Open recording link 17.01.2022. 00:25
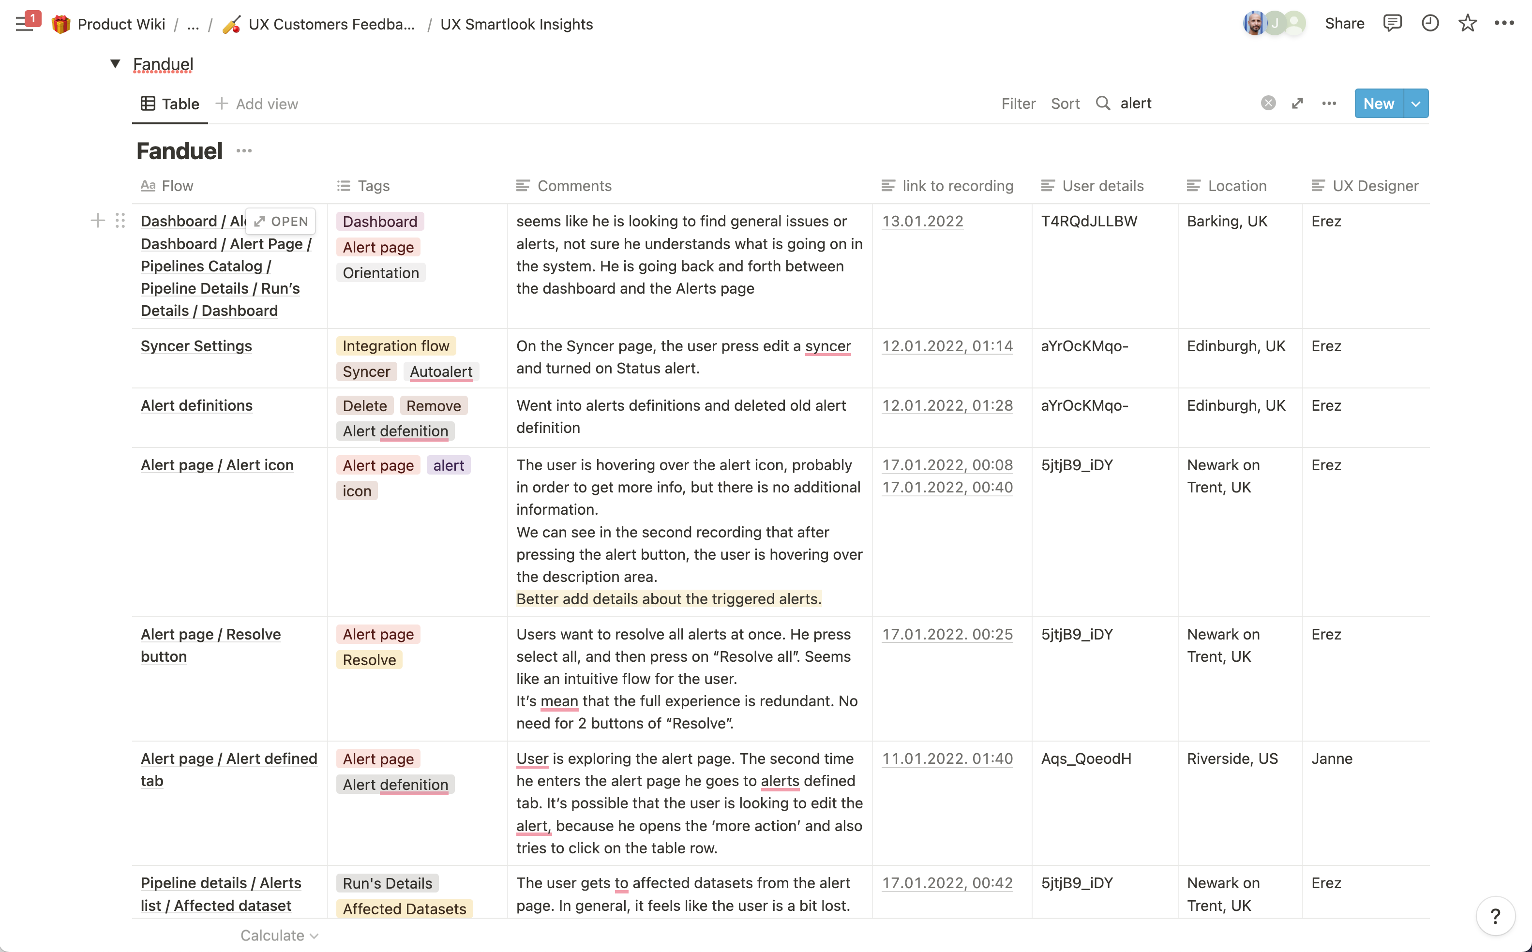The image size is (1532, 952). pos(947,634)
